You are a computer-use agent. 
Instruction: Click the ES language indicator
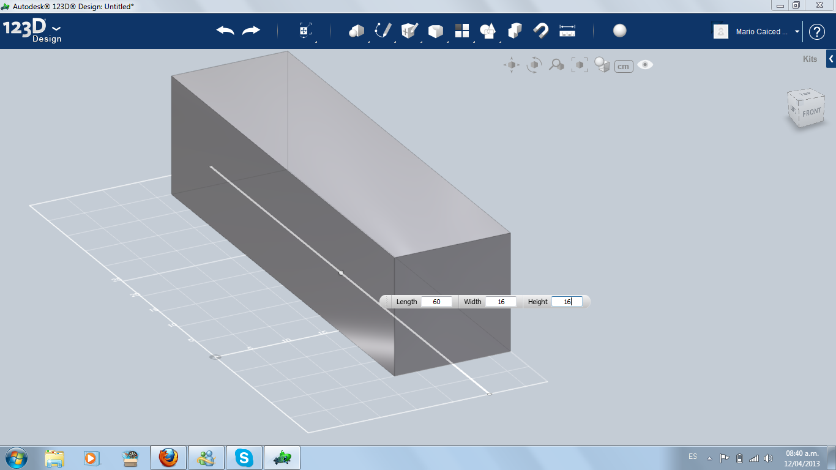(693, 457)
